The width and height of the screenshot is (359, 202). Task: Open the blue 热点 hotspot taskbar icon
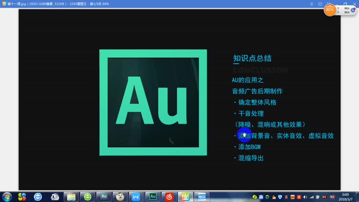tap(202, 197)
